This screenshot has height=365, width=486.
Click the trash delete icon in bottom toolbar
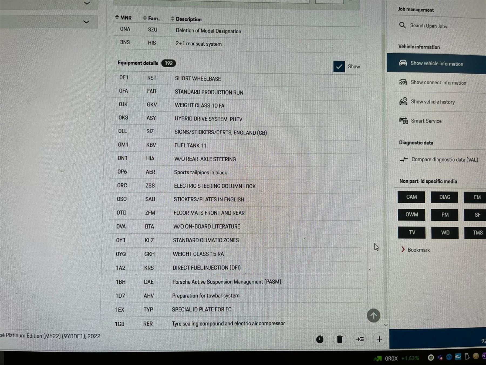(340, 339)
